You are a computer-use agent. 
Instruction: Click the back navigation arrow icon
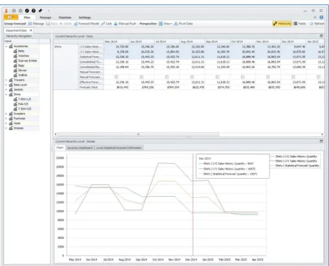(x=14, y=10)
